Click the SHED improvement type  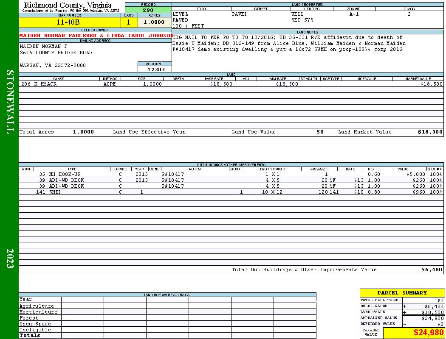(55, 192)
